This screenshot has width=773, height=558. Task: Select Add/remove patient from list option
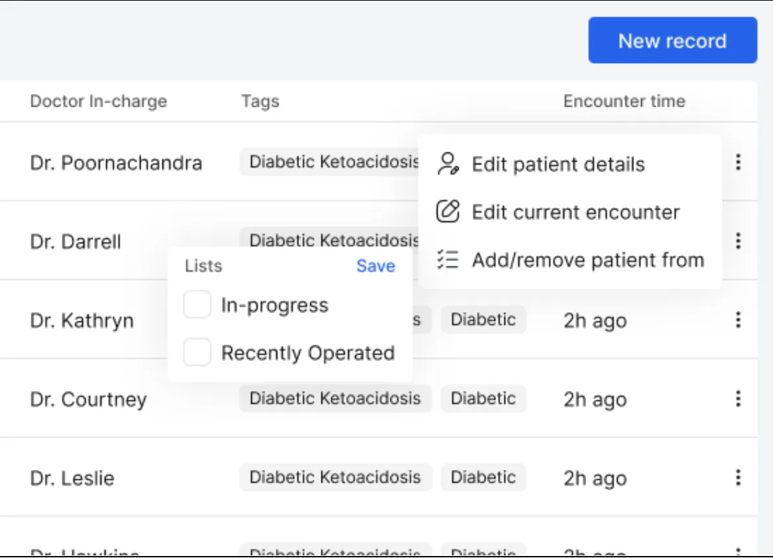(x=587, y=260)
